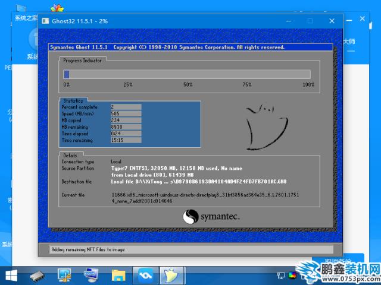Click Percent complete value 2
381x285 pixels.
point(126,107)
